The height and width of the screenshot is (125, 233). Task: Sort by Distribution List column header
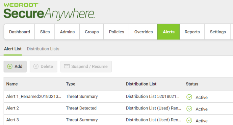point(141,84)
